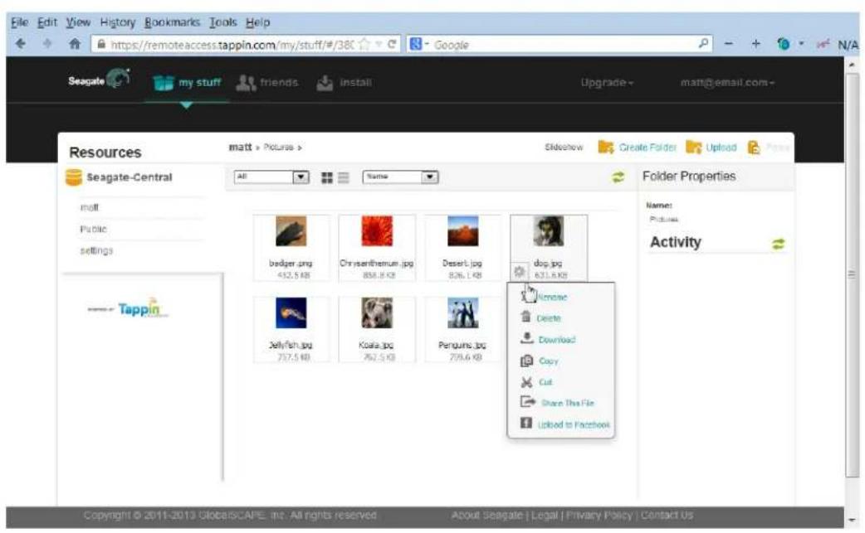Image resolution: width=865 pixels, height=533 pixels.
Task: Click matt in the breadcrumb path
Action: coord(240,147)
